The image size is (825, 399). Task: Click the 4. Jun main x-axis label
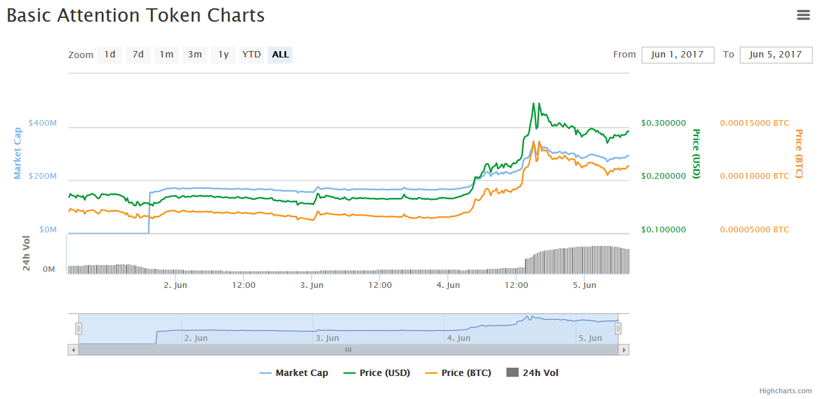(x=448, y=285)
